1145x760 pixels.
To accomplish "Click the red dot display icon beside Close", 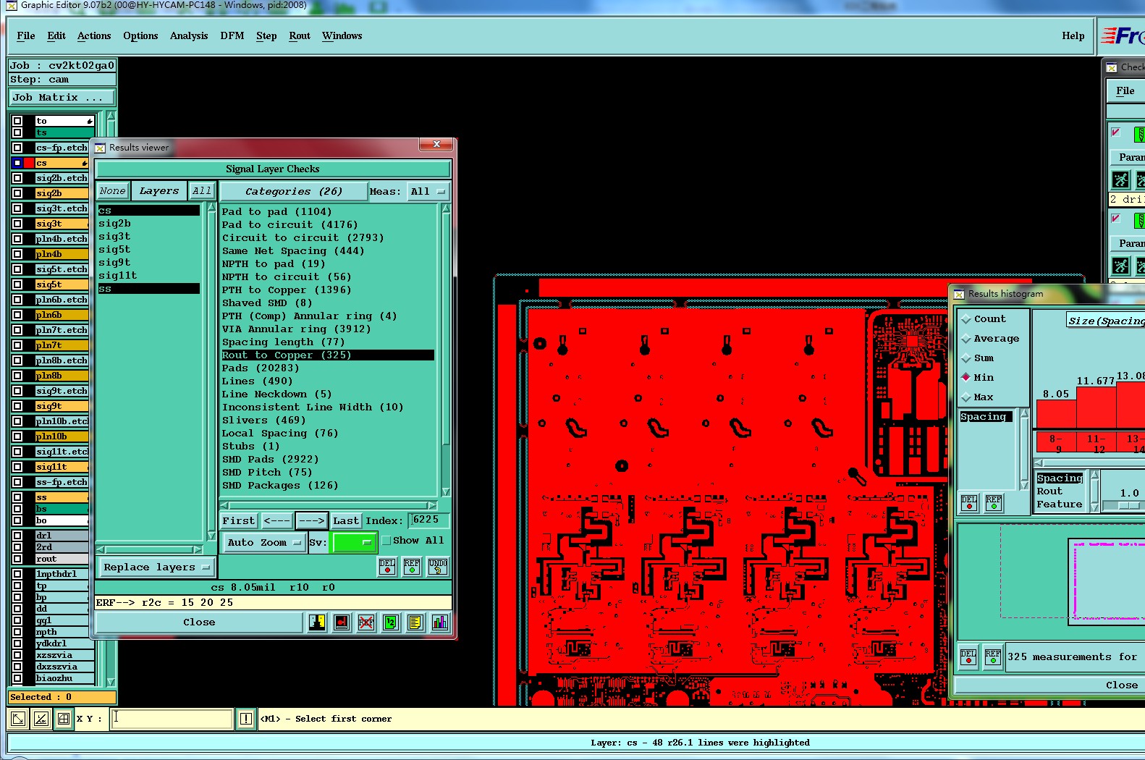I will [342, 622].
